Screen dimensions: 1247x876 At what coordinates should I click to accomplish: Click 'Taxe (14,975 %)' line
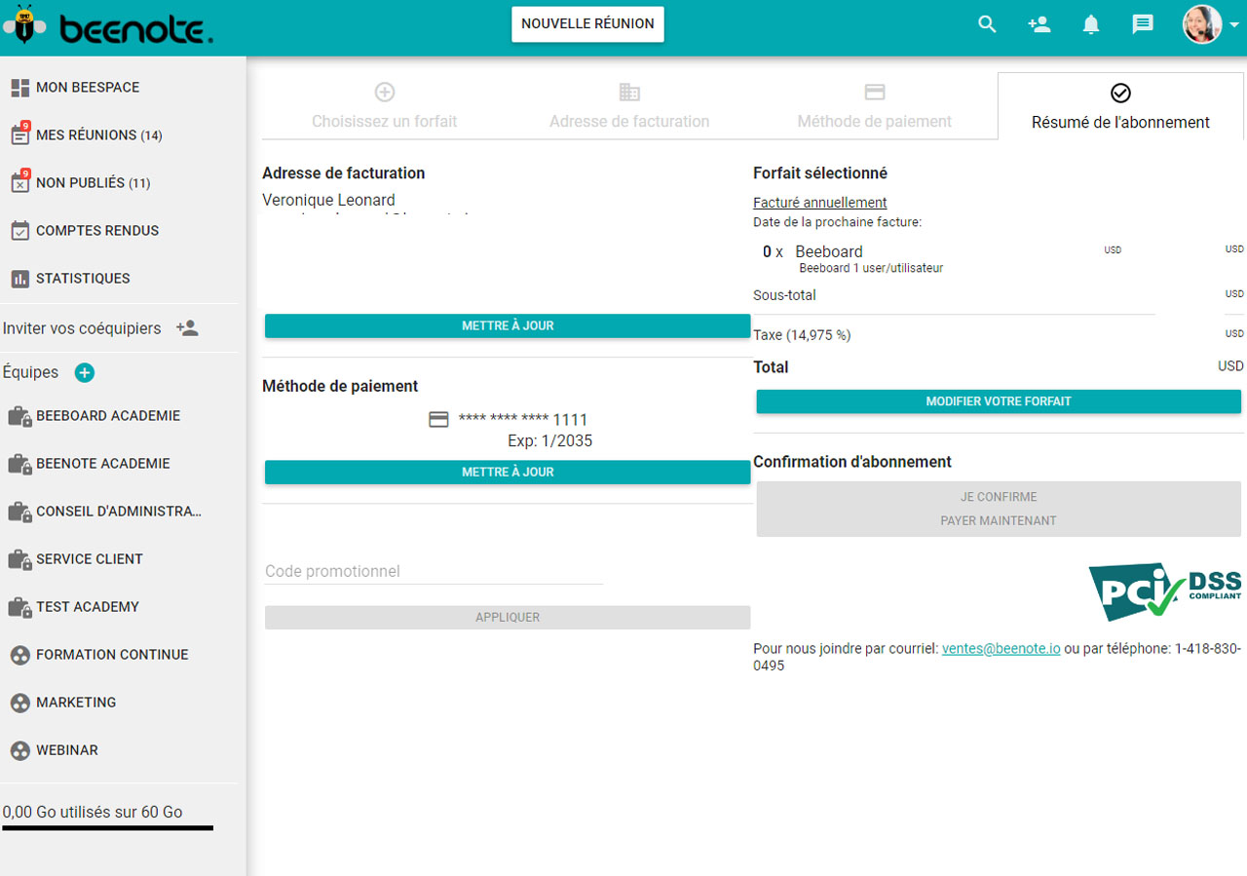802,335
